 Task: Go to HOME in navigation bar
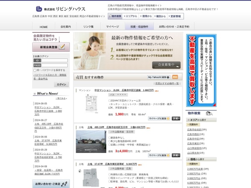click(x=44, y=27)
